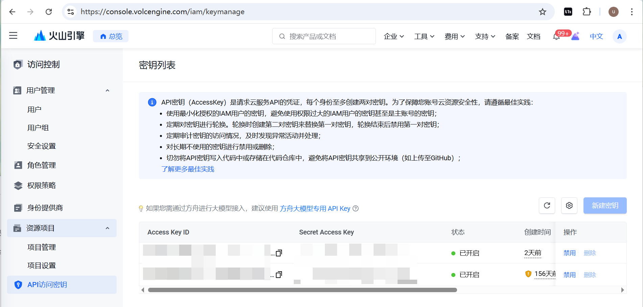Open notifications bell with 99+ badge
643x307 pixels.
[x=556, y=36]
